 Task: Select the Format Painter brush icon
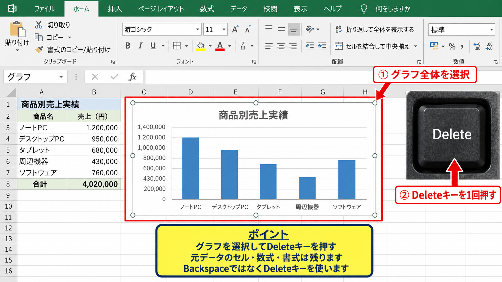pyautogui.click(x=39, y=49)
